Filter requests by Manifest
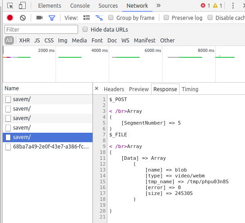Screen dimensions: 245x223 (x=144, y=41)
